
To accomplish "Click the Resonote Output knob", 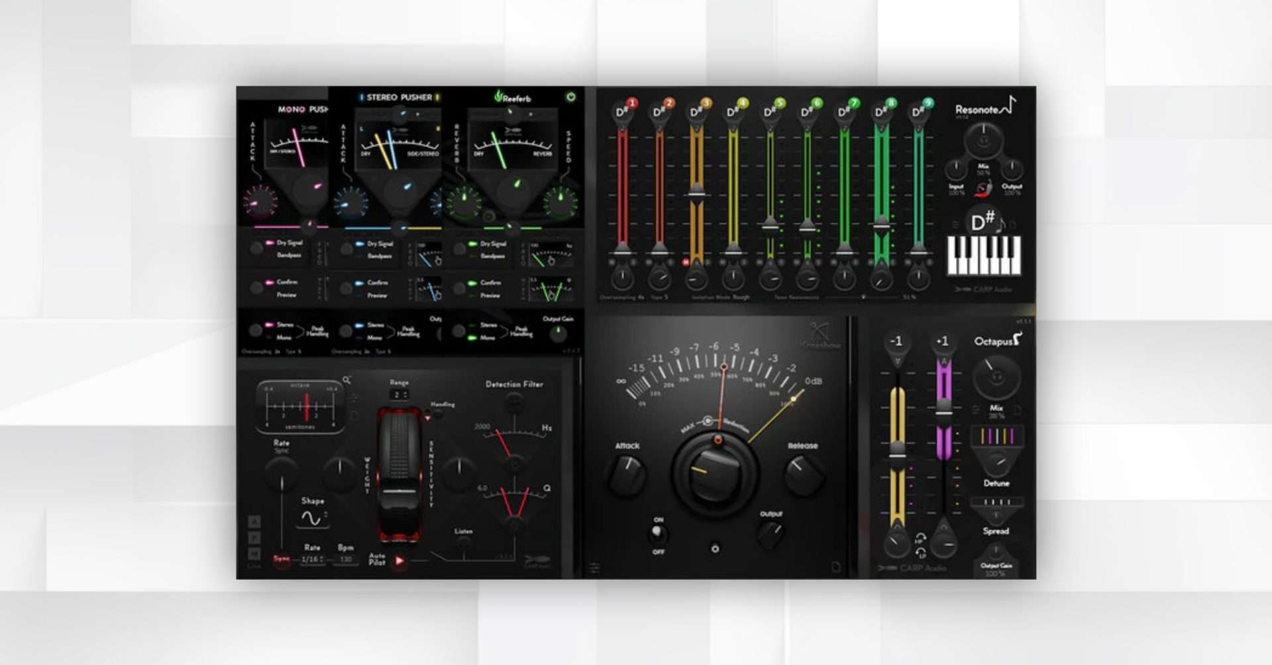I will (x=1012, y=169).
